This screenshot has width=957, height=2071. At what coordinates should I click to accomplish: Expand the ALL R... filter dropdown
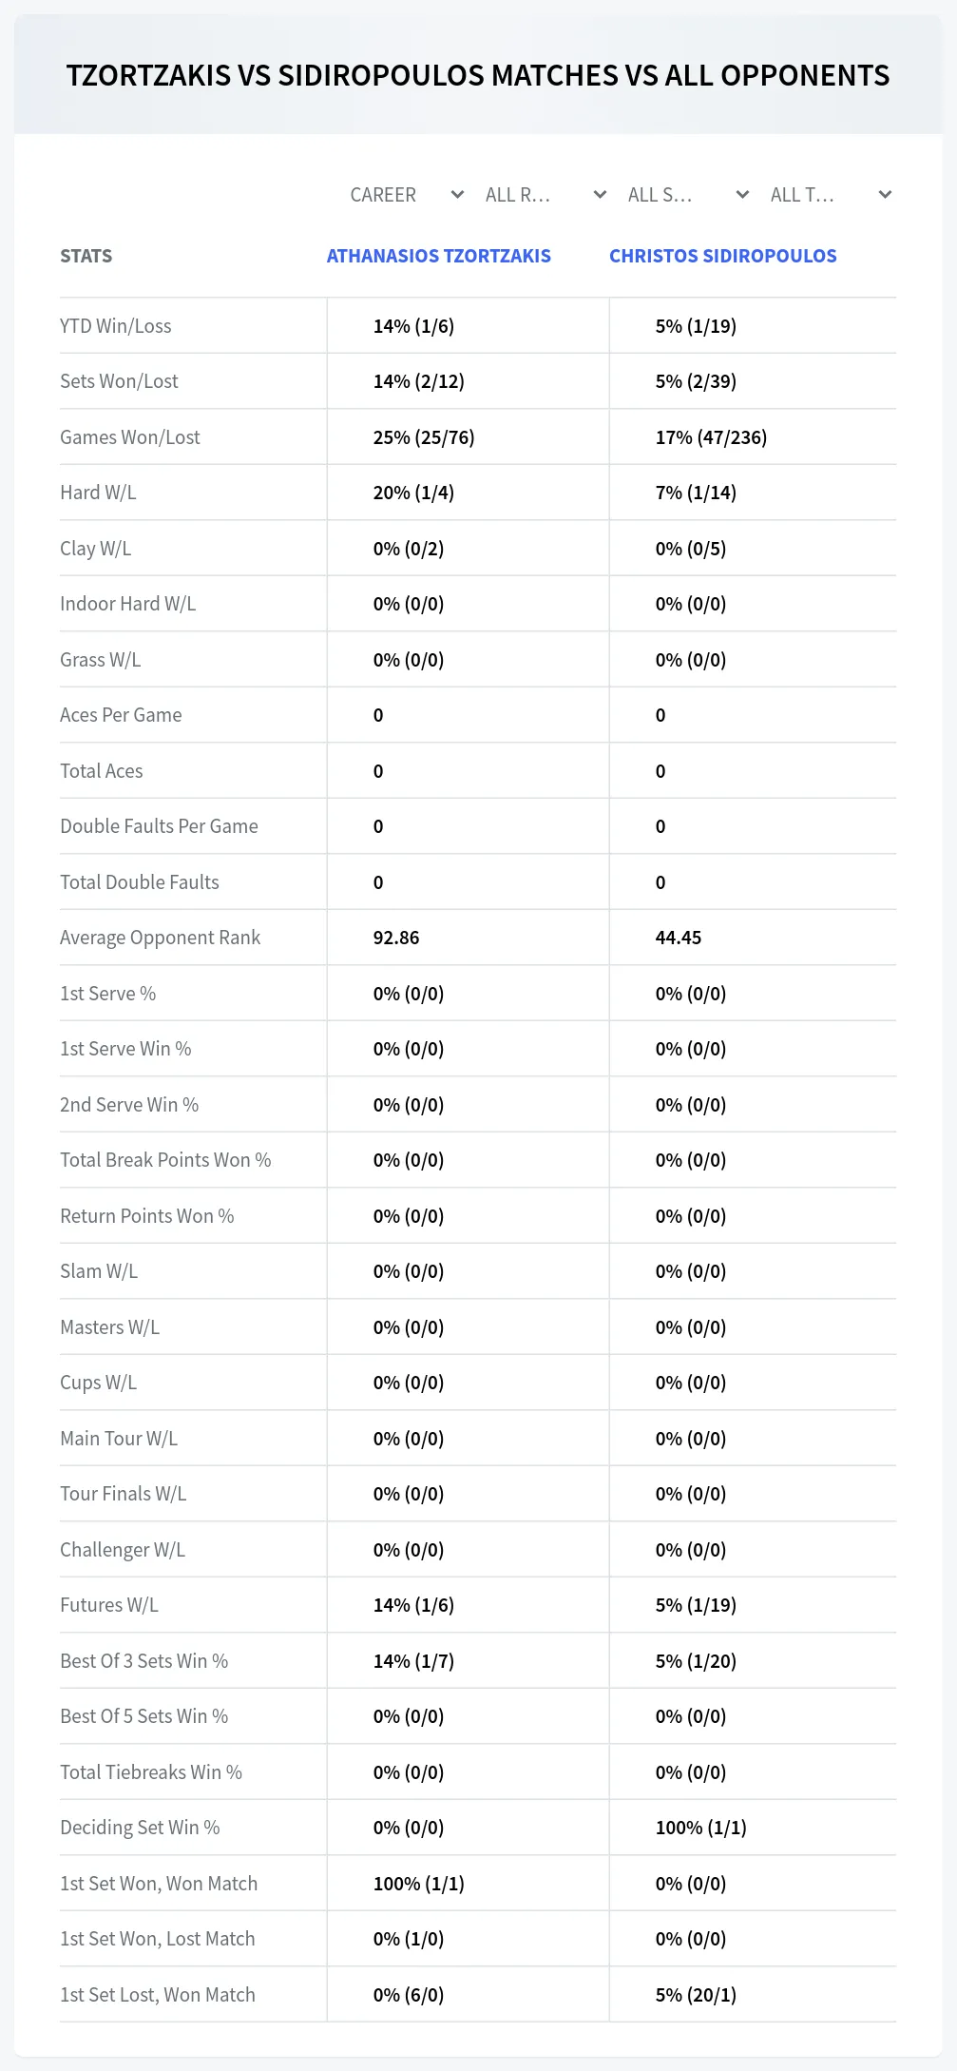click(x=545, y=195)
